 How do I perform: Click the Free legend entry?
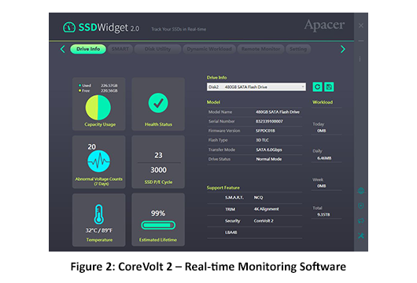click(x=98, y=90)
